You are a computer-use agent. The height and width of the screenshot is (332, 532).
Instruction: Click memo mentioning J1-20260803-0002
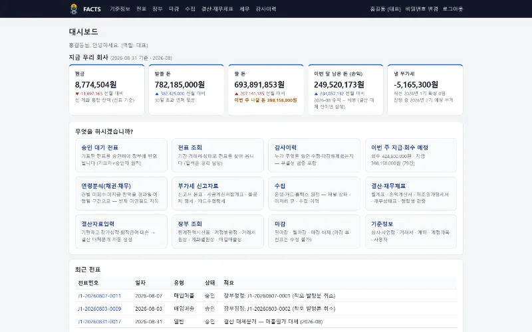[x=279, y=309]
